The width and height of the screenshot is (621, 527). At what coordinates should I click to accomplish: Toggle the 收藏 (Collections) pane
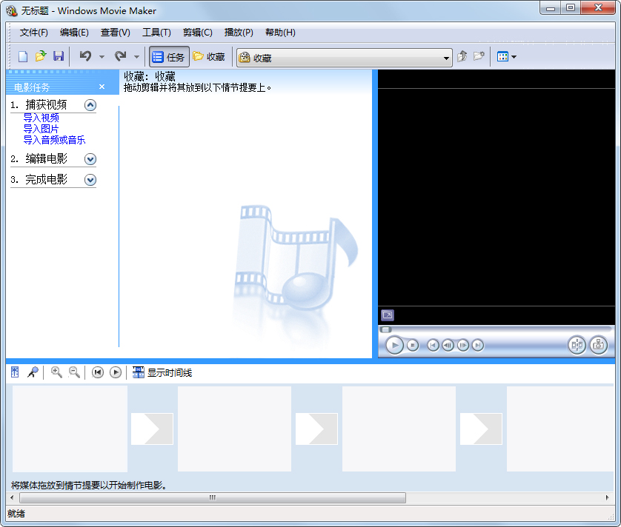209,56
